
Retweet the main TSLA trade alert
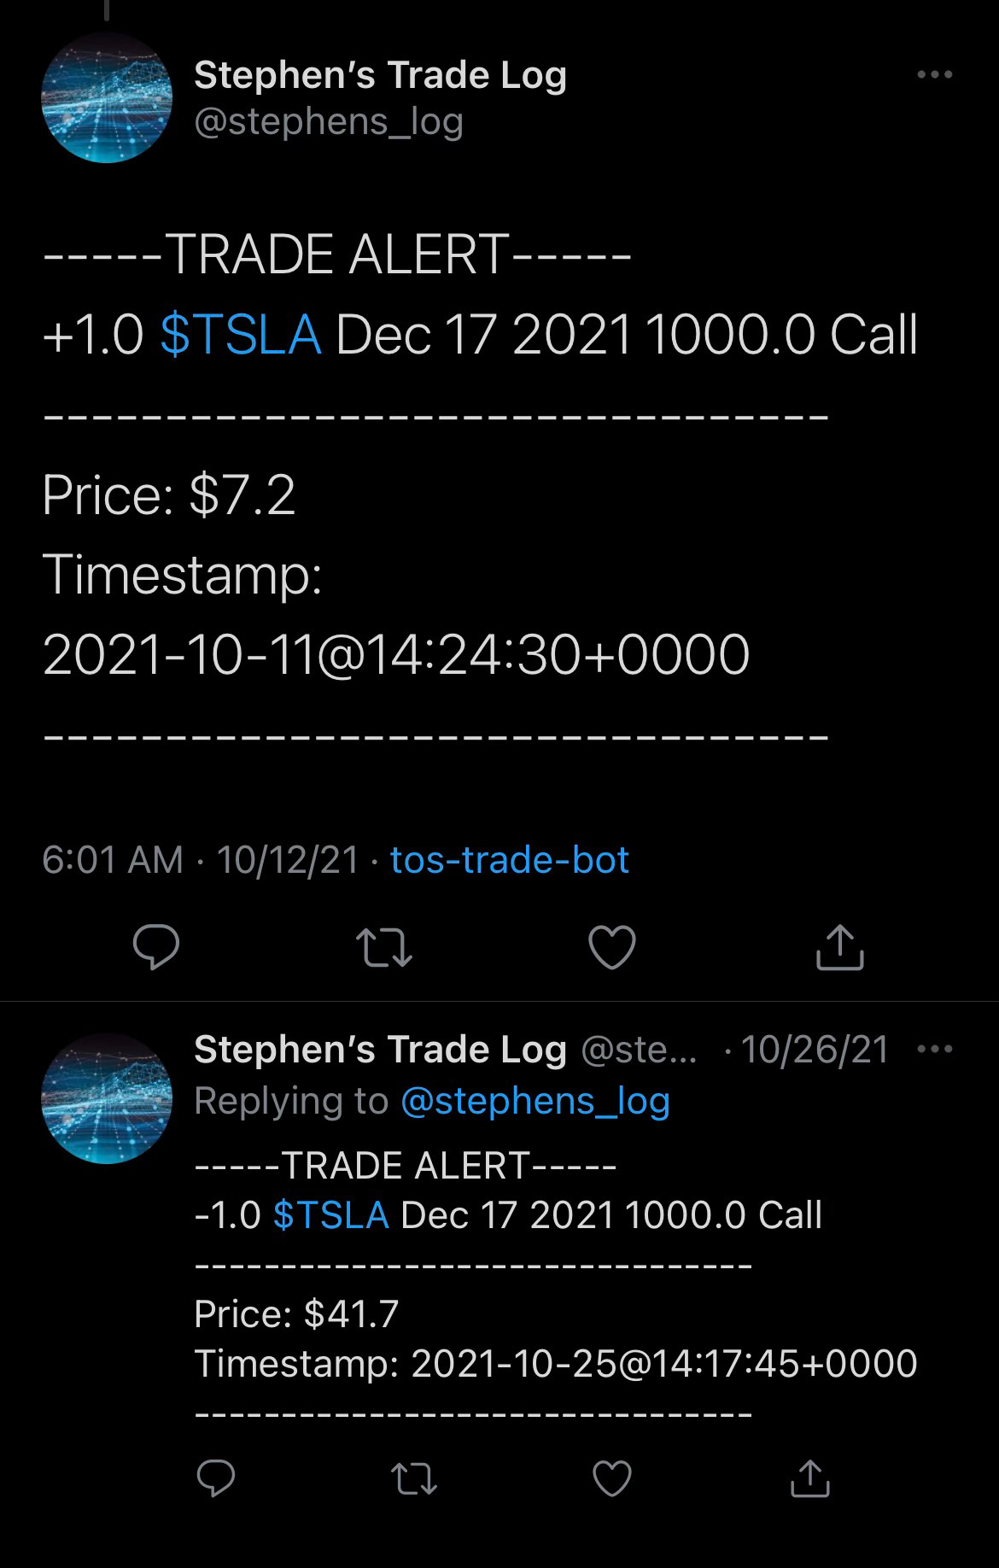[x=383, y=948]
